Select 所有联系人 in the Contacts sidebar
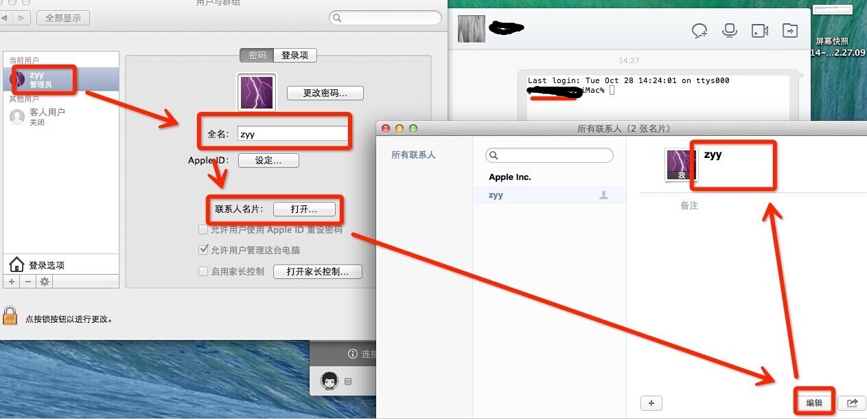 (x=413, y=155)
